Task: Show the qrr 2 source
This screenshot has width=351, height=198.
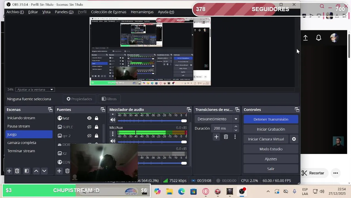Action: (x=89, y=136)
